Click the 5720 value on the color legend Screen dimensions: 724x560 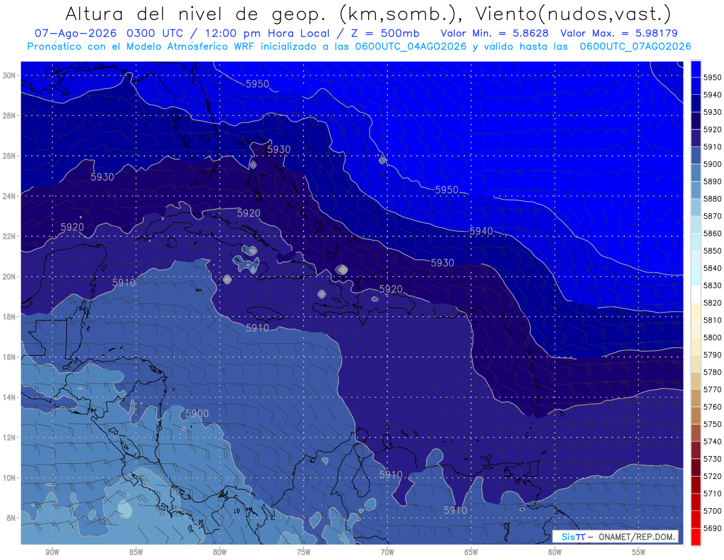point(712,476)
